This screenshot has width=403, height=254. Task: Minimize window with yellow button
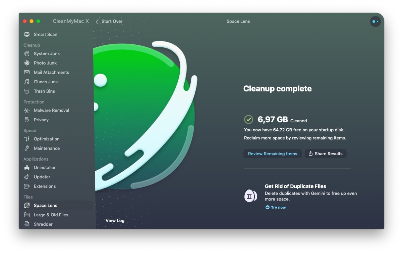32,21
